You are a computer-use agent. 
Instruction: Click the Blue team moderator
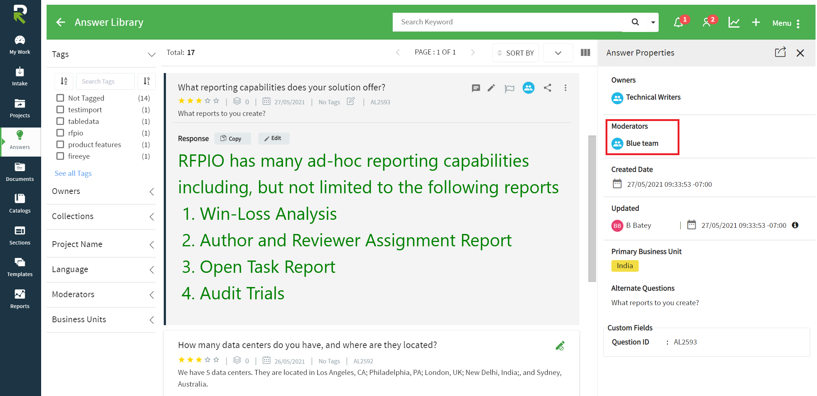coord(635,144)
